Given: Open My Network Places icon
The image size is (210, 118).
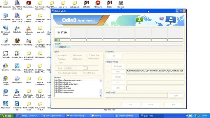Looking at the screenshot, I should click(6, 30).
